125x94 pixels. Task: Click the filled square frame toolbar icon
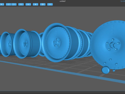click(43, 4)
